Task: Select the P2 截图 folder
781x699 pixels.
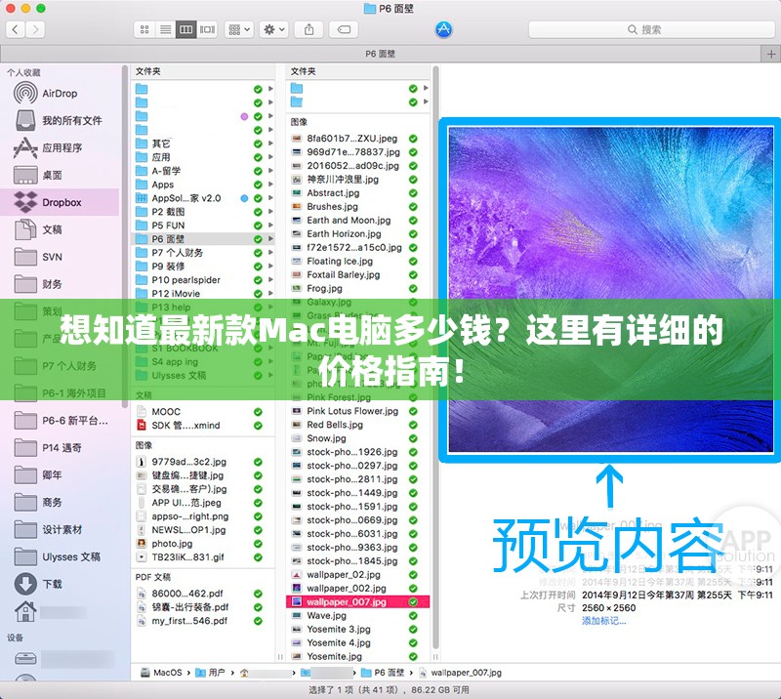Action: (203, 212)
